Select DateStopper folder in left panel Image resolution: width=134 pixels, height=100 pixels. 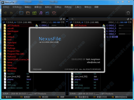[13, 31]
